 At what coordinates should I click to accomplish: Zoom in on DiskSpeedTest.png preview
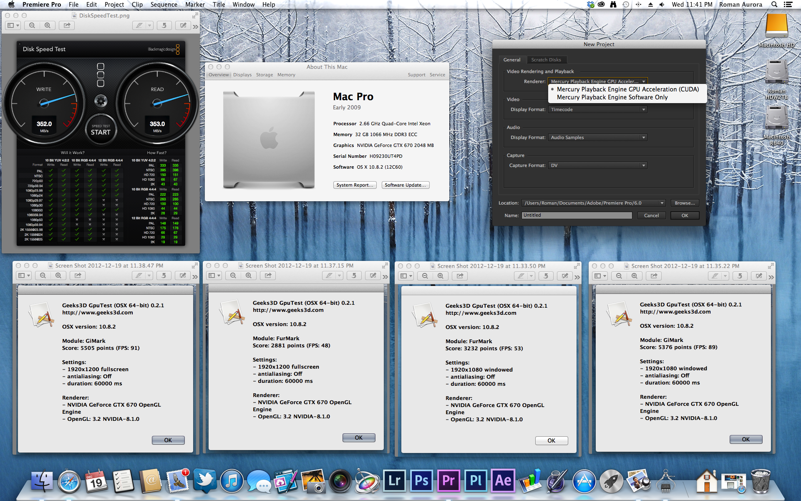coord(48,25)
